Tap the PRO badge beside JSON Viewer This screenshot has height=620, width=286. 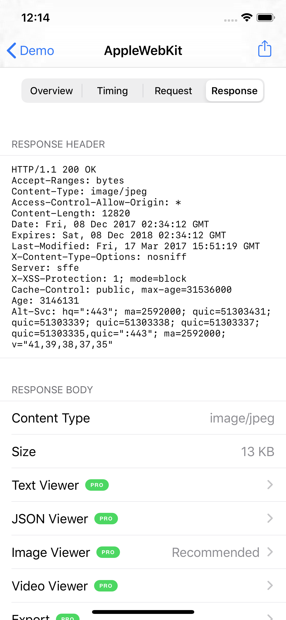click(106, 519)
